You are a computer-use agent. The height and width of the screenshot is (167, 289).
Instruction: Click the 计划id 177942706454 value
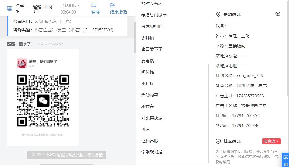click(x=247, y=116)
